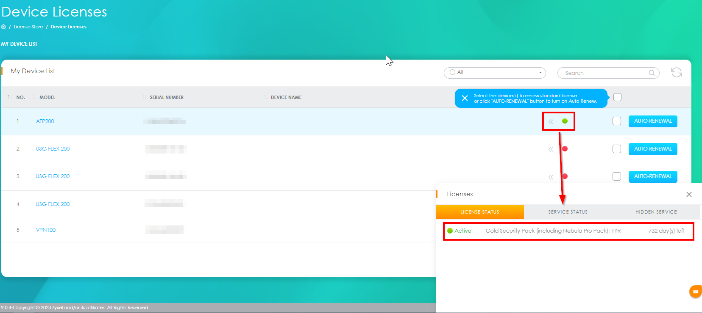The height and width of the screenshot is (313, 702).
Task: Open the orange chat support bubble
Action: 696,291
